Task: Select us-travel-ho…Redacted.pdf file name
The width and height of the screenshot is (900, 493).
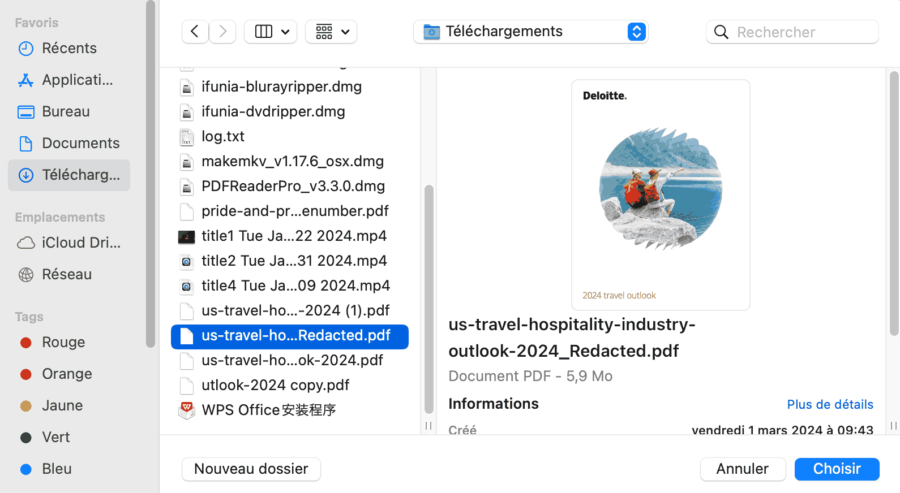Action: click(x=296, y=335)
